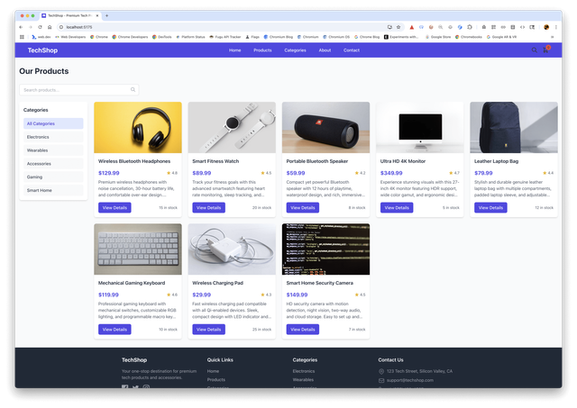Screen dimensions: 577x408
Task: Click the Twitter icon in the footer
Action: [x=135, y=386]
